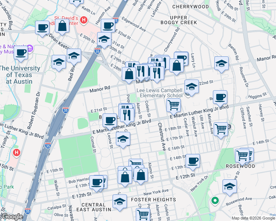Click 'Map data ©2026 Google' attribution
The image size is (276, 221).
pyautogui.click(x=253, y=218)
